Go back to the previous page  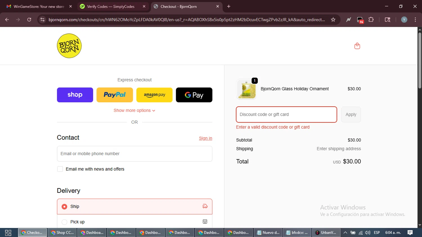[x=7, y=20]
